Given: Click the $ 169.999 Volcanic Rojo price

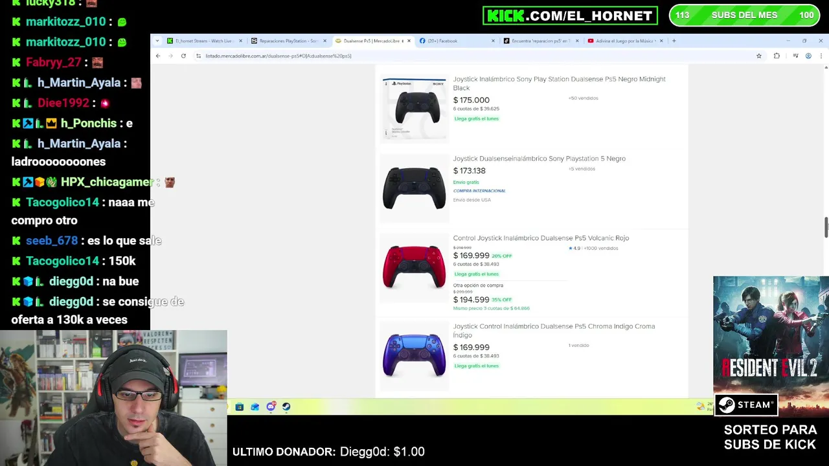Looking at the screenshot, I should [471, 256].
